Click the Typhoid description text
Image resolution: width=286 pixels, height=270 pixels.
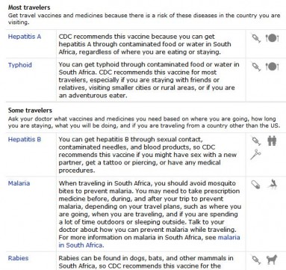tap(149, 80)
